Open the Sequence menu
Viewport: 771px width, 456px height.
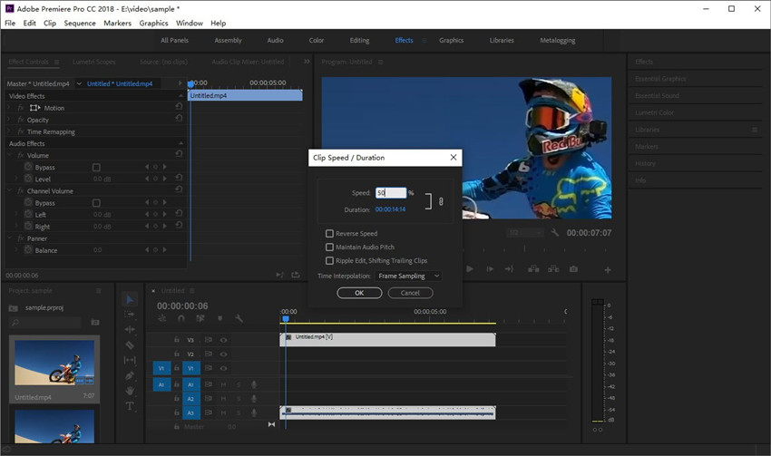click(x=80, y=23)
